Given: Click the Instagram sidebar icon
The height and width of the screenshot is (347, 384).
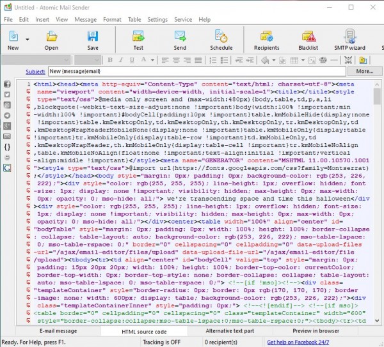Looking at the screenshot, I should click(x=7, y=105).
